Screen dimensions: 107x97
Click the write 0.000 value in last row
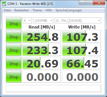point(82,76)
